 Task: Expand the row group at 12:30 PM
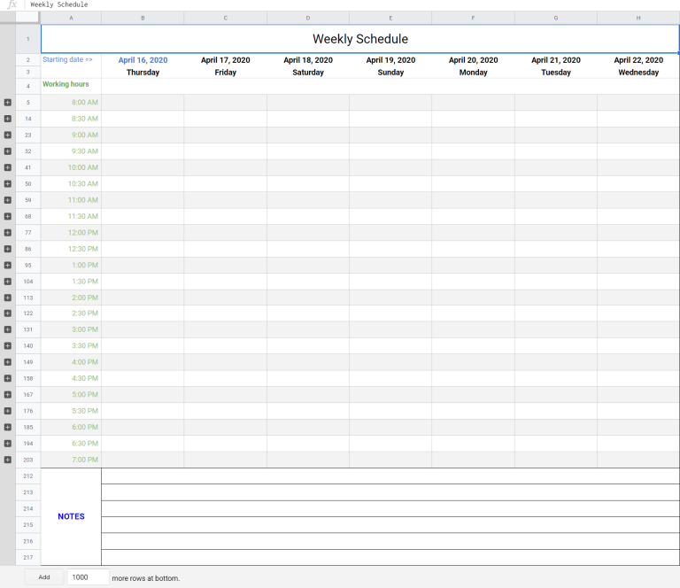8,249
